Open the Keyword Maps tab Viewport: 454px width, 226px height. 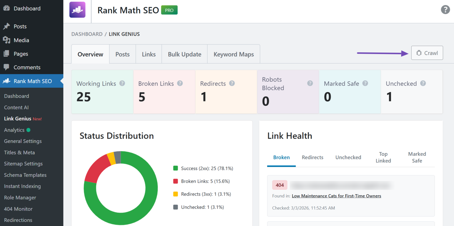[233, 54]
